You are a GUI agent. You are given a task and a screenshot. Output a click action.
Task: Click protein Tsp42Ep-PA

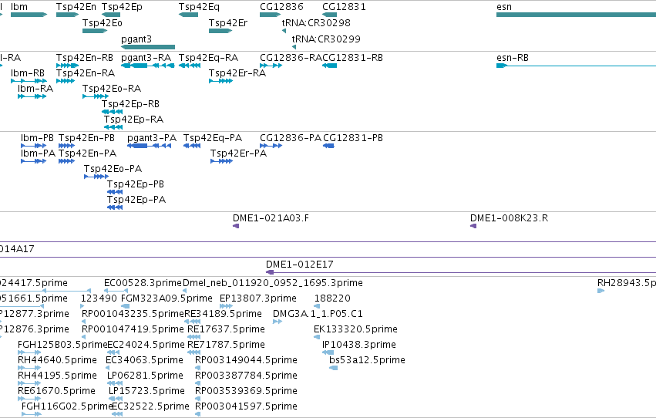coord(115,207)
